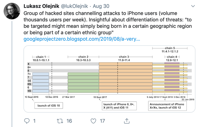Click the tweet body text

(x=108, y=23)
